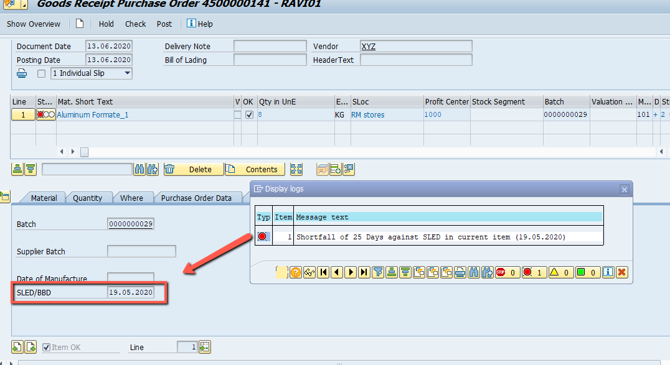
Task: Click the Line number stepper control
Action: [204, 347]
